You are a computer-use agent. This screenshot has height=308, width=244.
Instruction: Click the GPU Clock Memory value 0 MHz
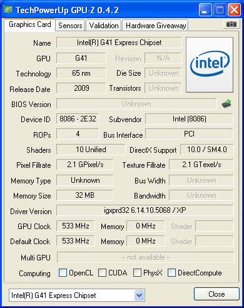[146, 226]
